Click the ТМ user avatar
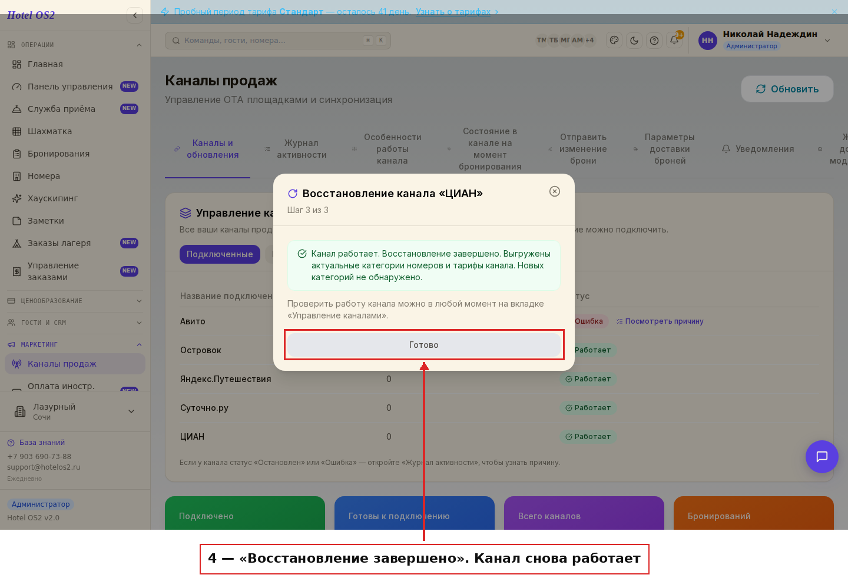Image resolution: width=848 pixels, height=588 pixels. click(541, 40)
